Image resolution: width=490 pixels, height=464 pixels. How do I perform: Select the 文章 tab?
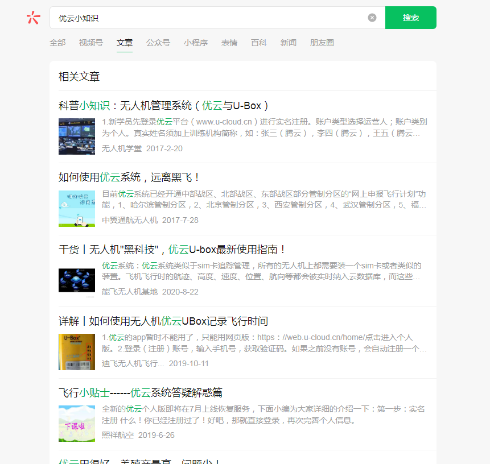125,43
